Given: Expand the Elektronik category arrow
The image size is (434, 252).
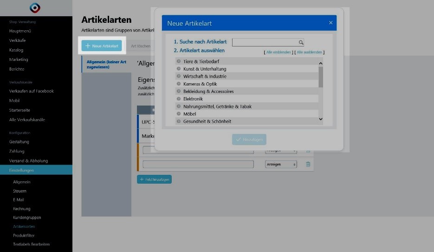Looking at the screenshot, I should point(179,99).
